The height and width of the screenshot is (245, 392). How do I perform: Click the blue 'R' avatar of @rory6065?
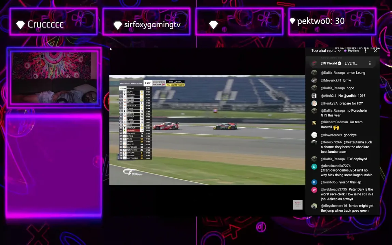click(x=314, y=182)
